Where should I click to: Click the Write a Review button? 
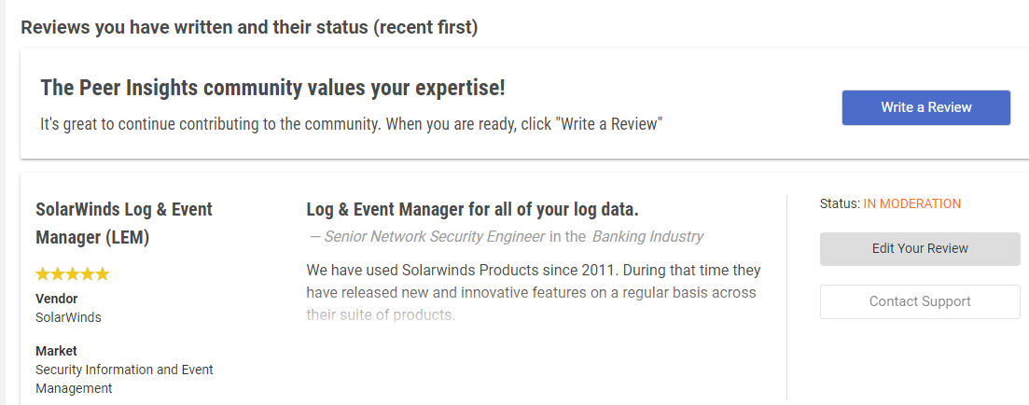(925, 107)
